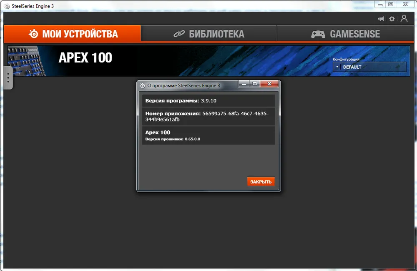Maximize the О программе dialog
417x271 pixels.
255,84
